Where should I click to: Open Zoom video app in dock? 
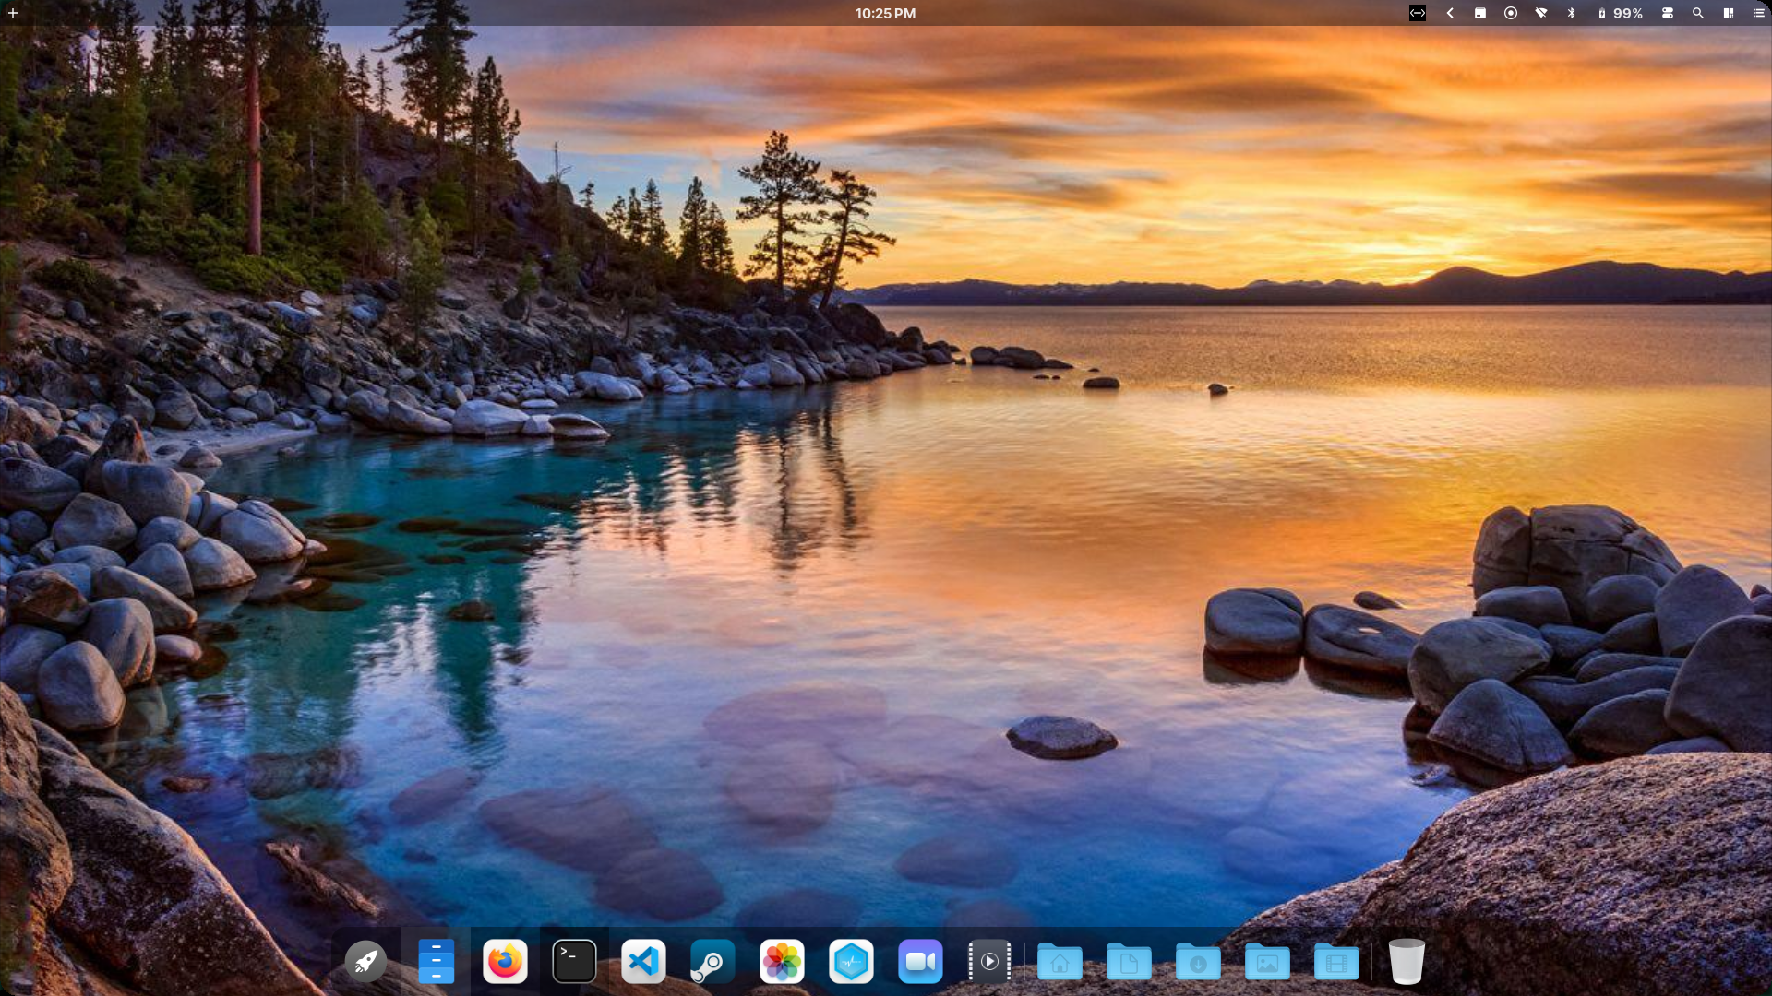pos(920,962)
